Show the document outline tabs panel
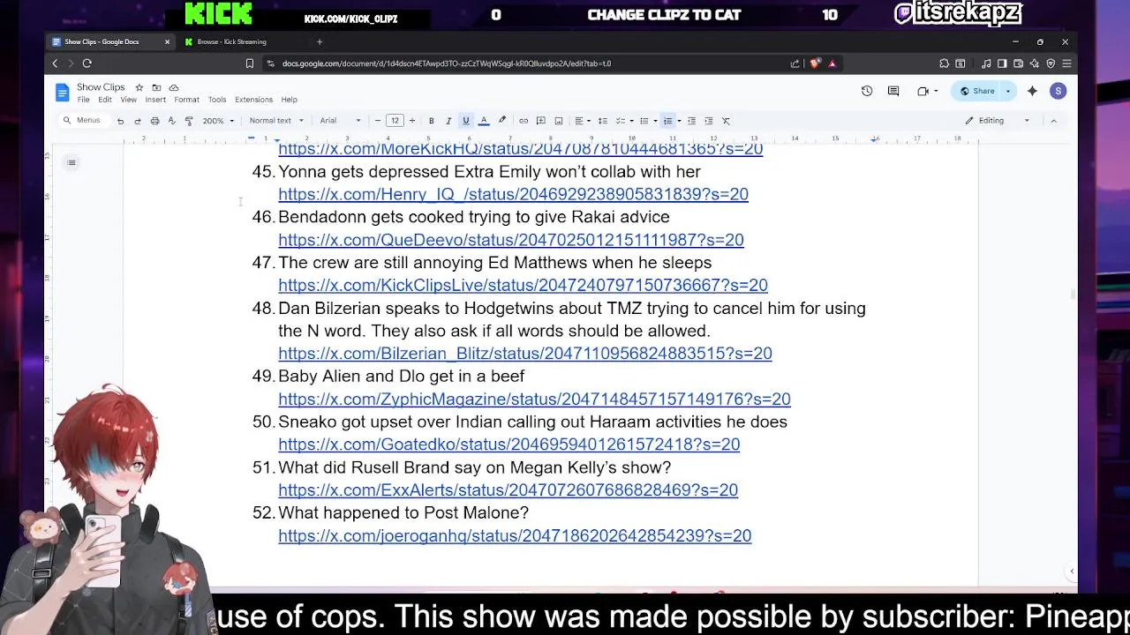The width and height of the screenshot is (1130, 635). (x=72, y=162)
